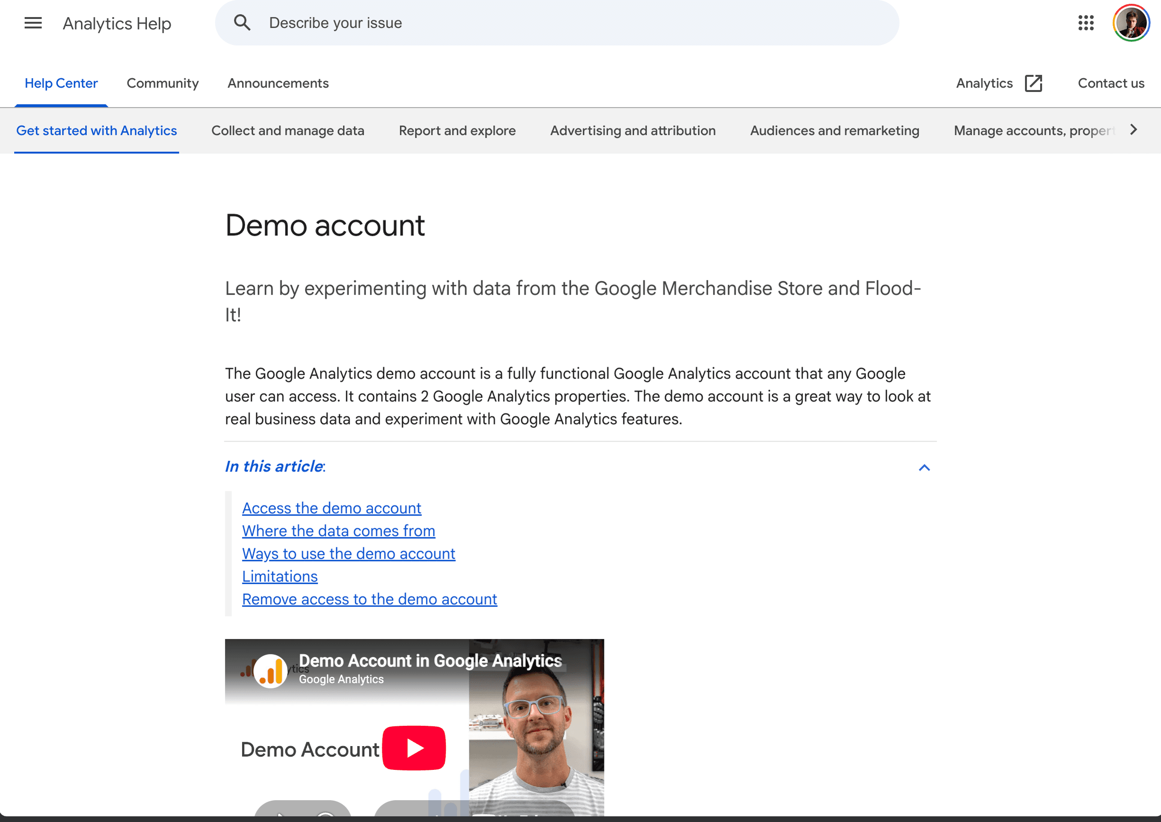The width and height of the screenshot is (1161, 822).
Task: Focus the Describe your issue field
Action: [557, 23]
